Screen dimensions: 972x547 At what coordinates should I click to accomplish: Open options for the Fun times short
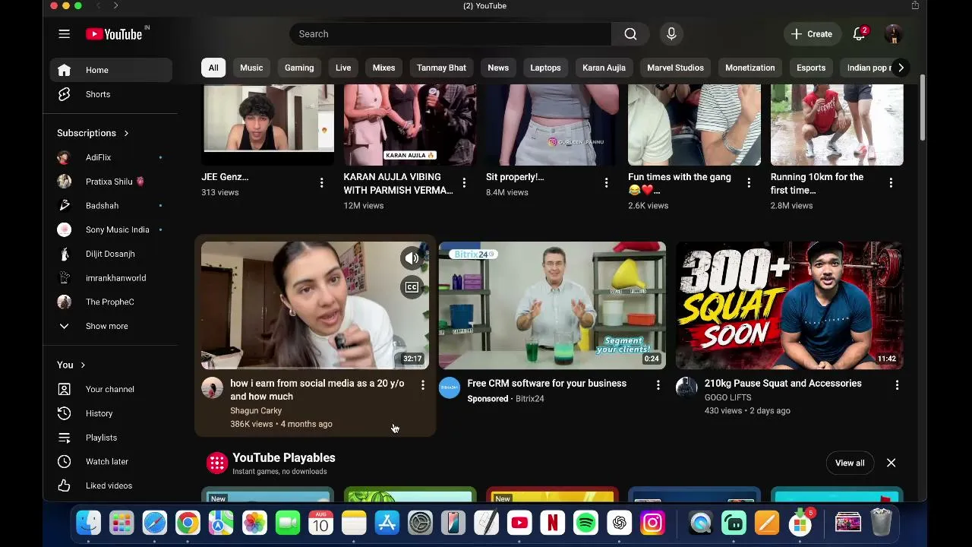pos(749,182)
